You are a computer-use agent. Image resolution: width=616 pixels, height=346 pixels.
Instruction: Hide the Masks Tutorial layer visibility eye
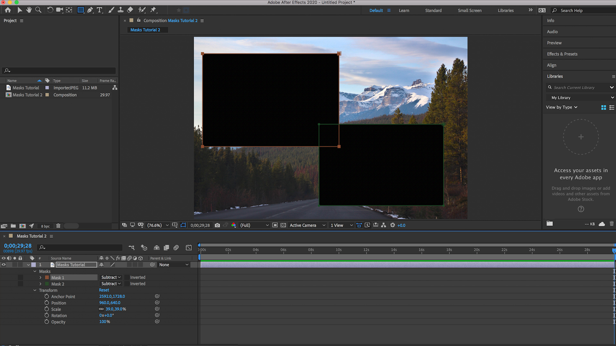coord(4,265)
